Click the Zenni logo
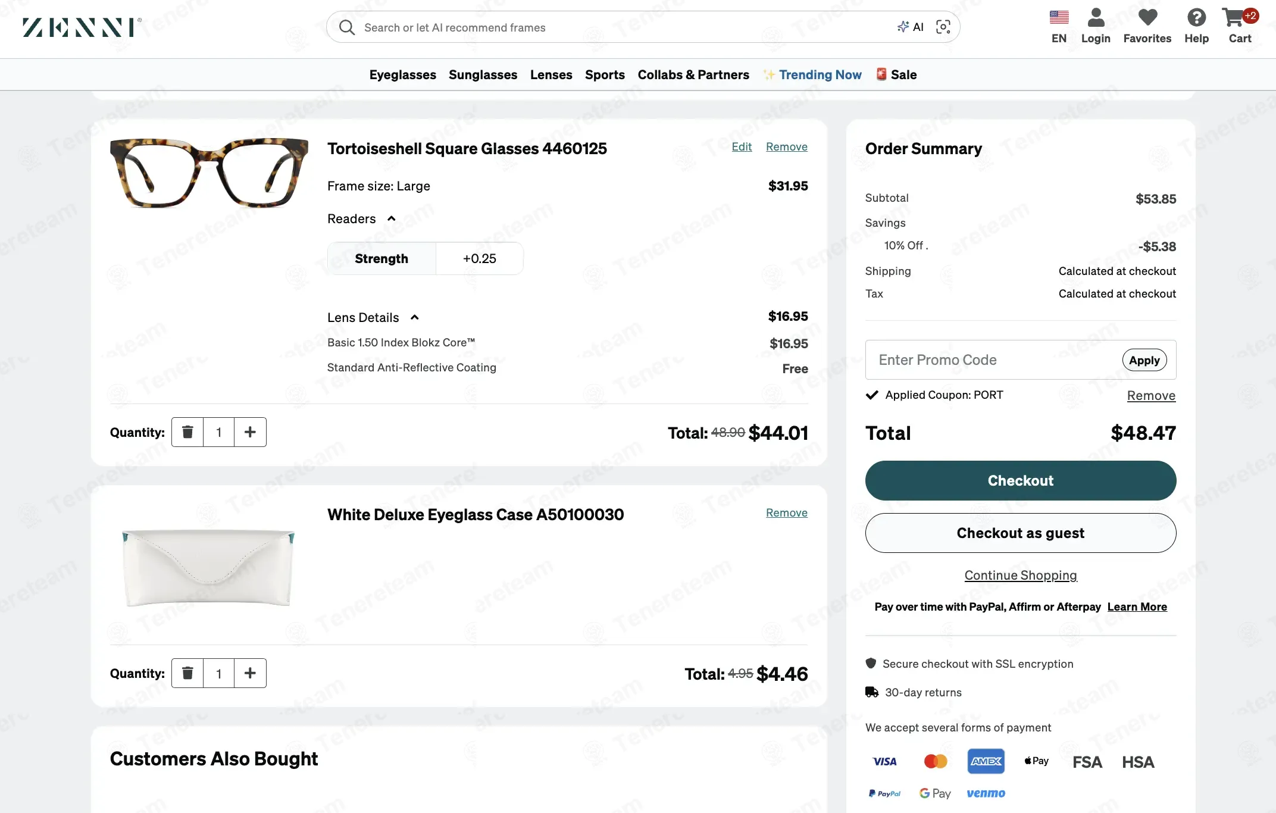The width and height of the screenshot is (1276, 813). click(82, 27)
